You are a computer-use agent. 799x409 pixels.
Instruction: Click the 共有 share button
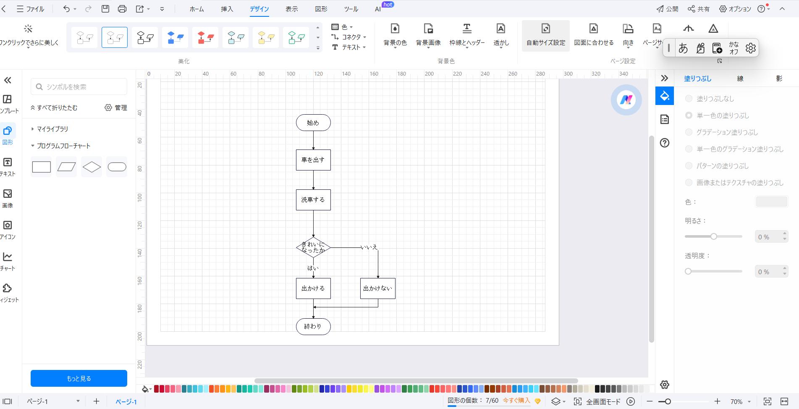pyautogui.click(x=699, y=9)
